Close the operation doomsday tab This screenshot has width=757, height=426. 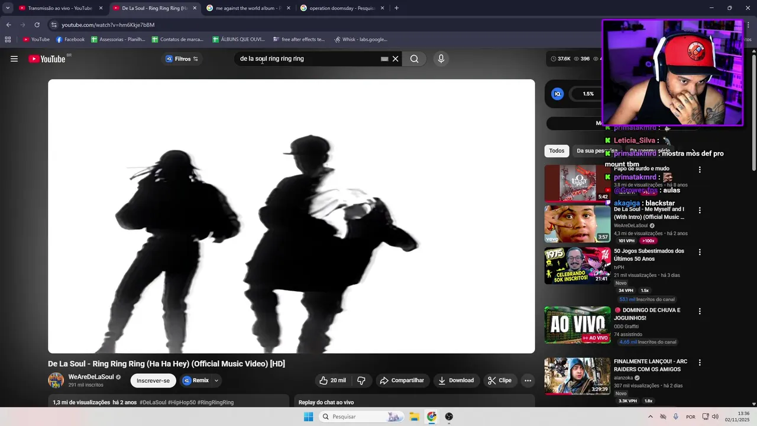pyautogui.click(x=382, y=8)
